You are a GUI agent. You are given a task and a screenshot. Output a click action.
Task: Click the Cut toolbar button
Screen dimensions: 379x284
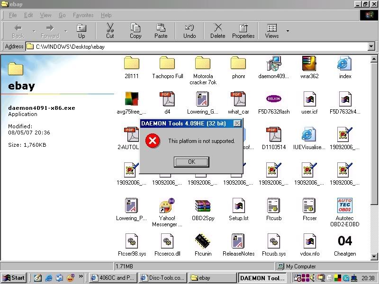click(110, 31)
